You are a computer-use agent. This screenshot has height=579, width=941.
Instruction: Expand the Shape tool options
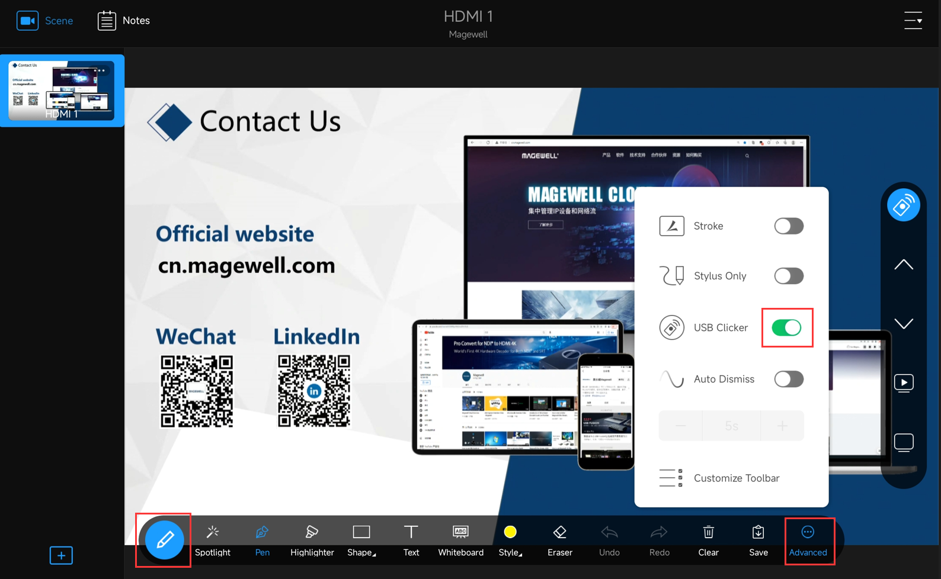(x=361, y=541)
